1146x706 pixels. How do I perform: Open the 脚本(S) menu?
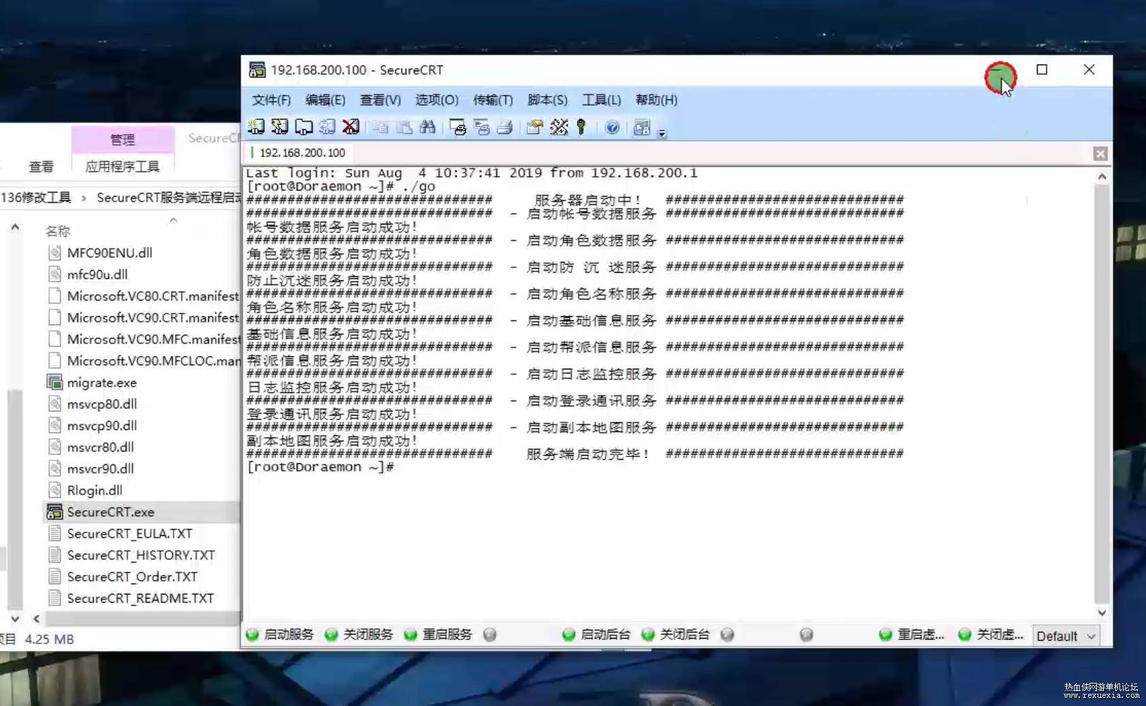547,100
